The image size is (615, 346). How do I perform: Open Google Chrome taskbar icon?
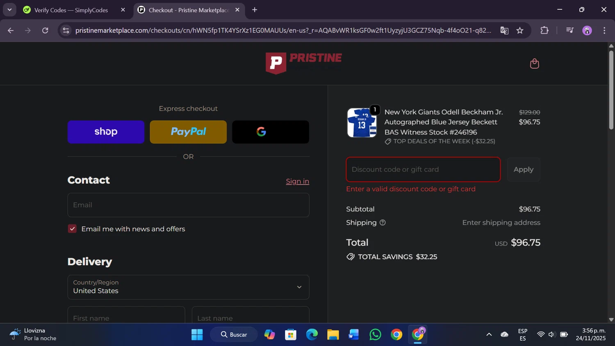pos(396,335)
